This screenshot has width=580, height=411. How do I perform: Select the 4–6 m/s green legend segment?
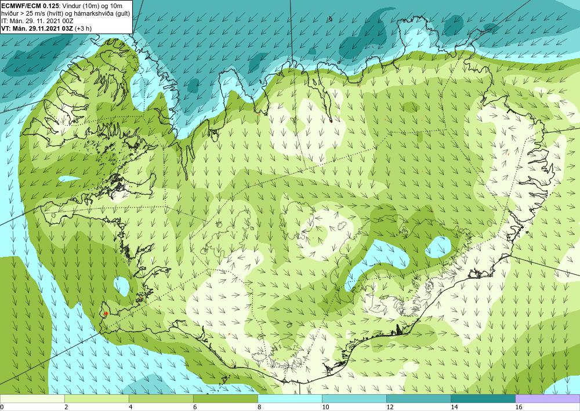pos(161,398)
